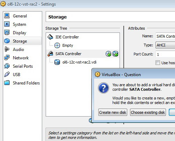
Task: Click the Network computers icon
Action: tap(7, 58)
